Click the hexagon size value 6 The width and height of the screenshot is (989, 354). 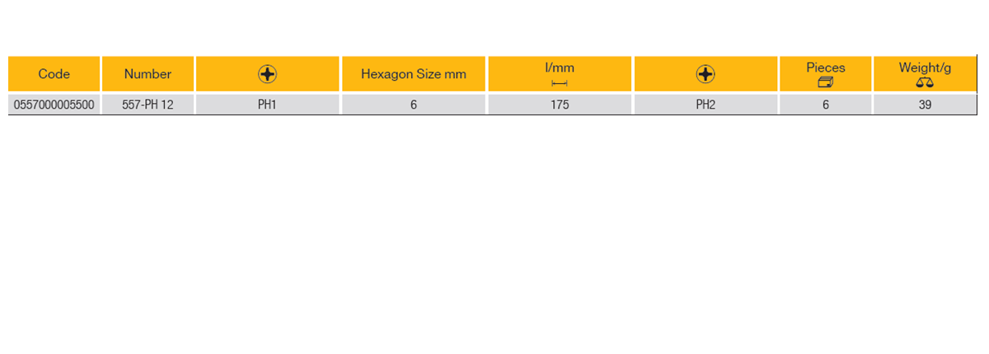point(414,105)
